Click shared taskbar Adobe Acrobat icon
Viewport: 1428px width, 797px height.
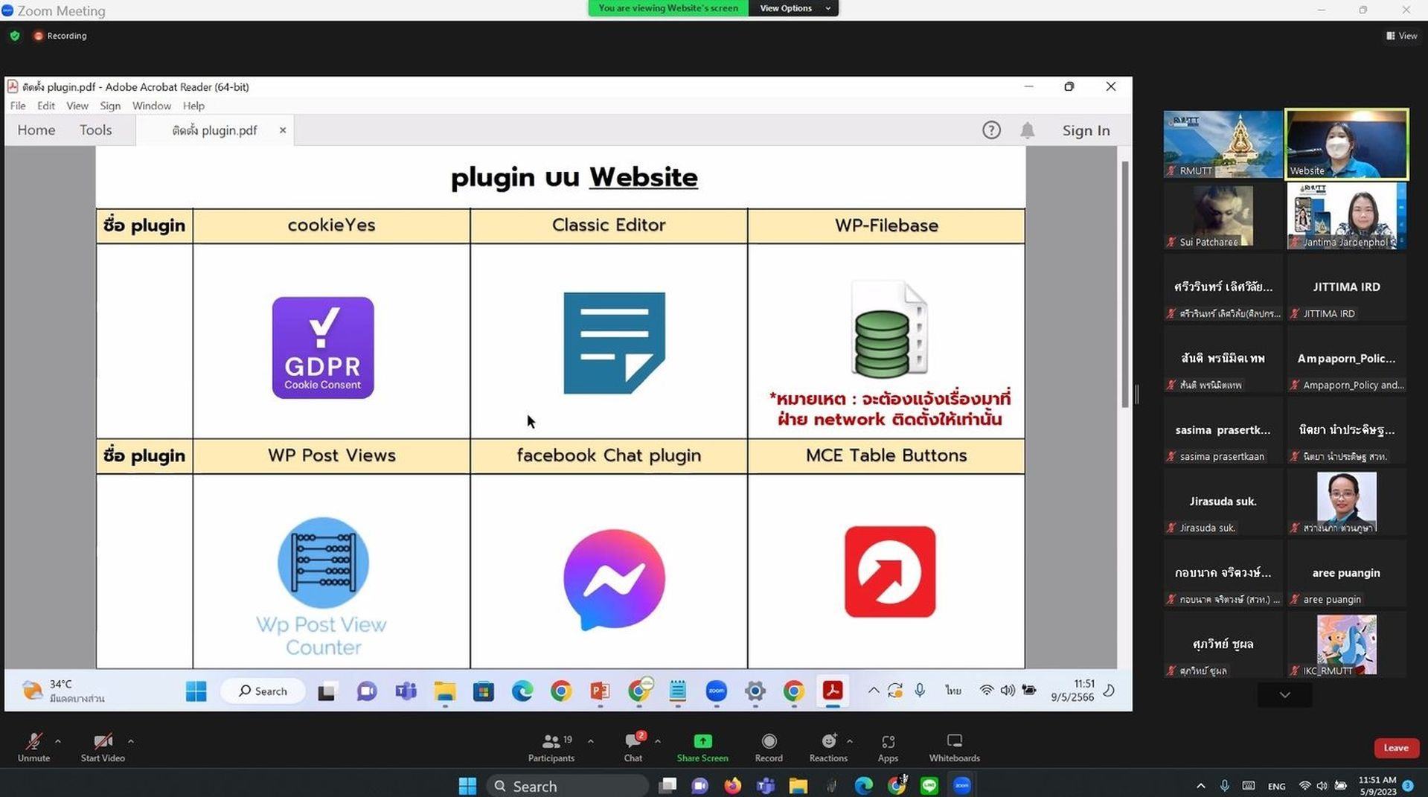(x=833, y=691)
